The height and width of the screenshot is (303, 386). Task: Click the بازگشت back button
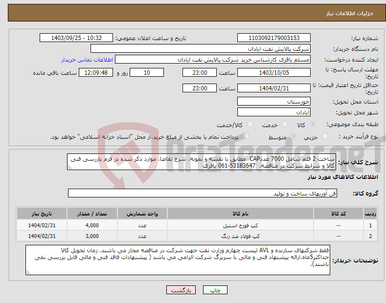click(181, 290)
